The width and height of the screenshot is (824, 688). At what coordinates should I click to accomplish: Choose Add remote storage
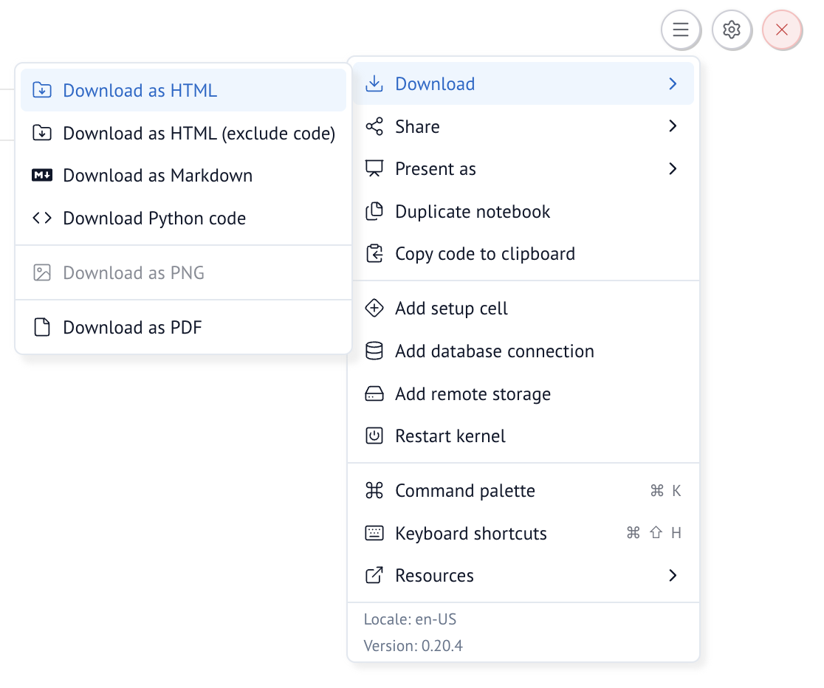(473, 394)
